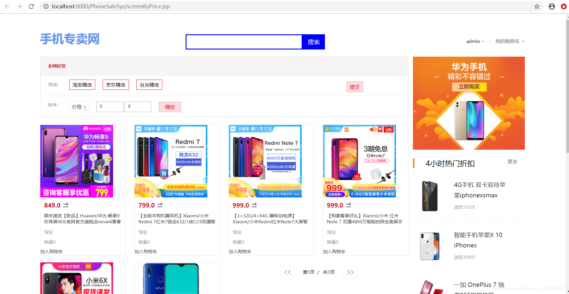Image resolution: width=569 pixels, height=294 pixels.
Task: Click 浏览112次 view count text
Action: (x=465, y=207)
